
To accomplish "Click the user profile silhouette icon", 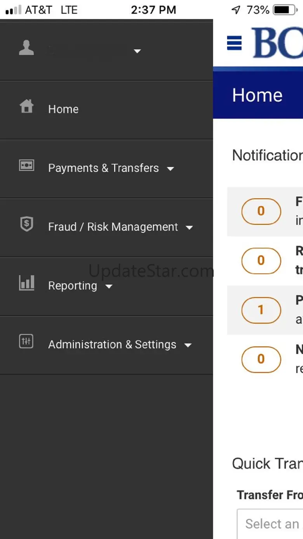I will click(x=26, y=48).
